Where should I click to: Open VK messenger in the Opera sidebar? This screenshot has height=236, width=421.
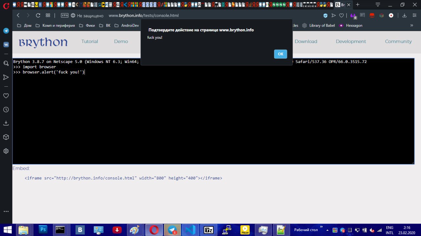[x=6, y=44]
